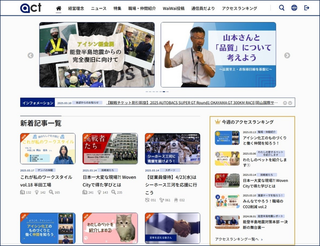Click the act logo in the header
This screenshot has height=246, width=320.
coord(31,8)
